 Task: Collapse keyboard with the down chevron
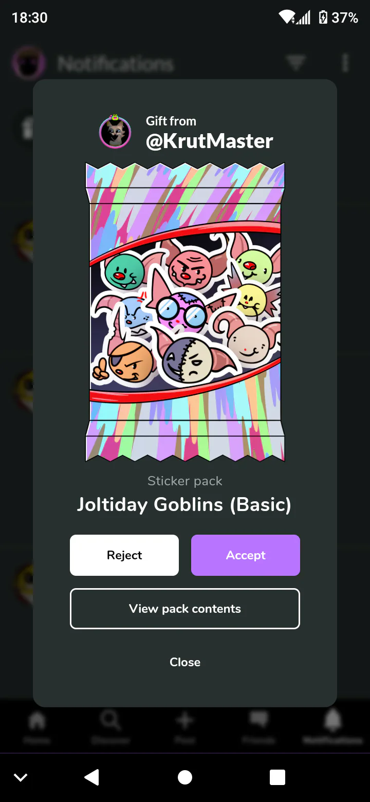(x=21, y=777)
